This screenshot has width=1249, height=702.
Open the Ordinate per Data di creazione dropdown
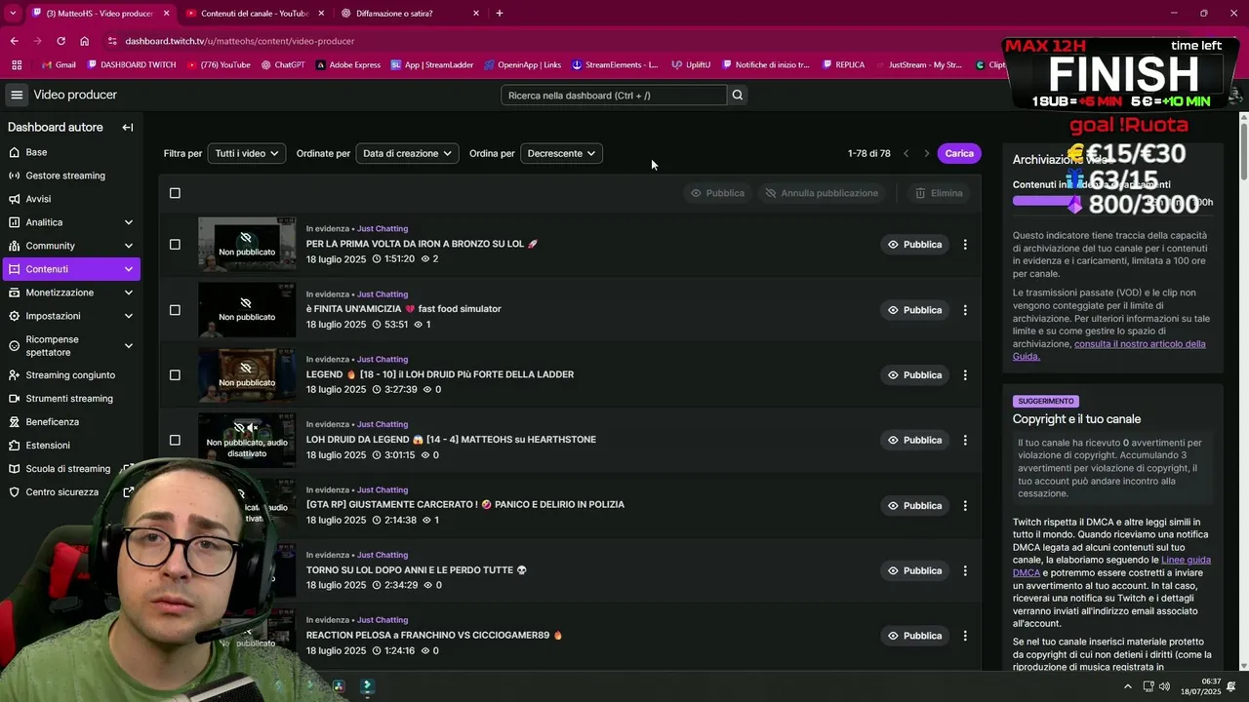(407, 153)
